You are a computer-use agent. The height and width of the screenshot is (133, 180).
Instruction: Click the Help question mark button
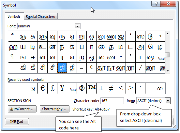(x=156, y=4)
